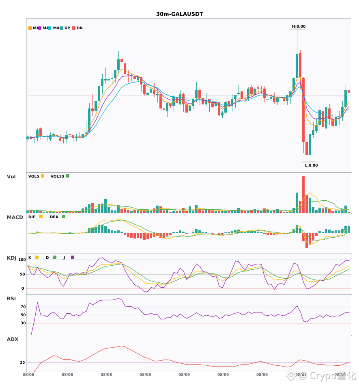
Task: Click the RSI panel label
Action: point(11,299)
